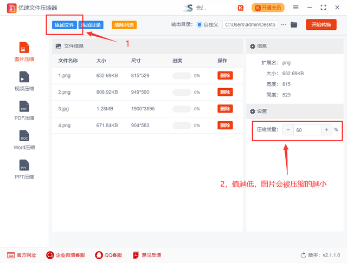Click the 开通会员 membership button
This screenshot has height=263, width=347.
click(x=268, y=8)
